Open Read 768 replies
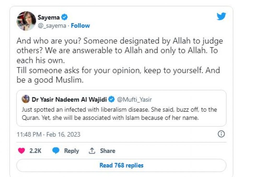255x177 pixels. coord(121,165)
